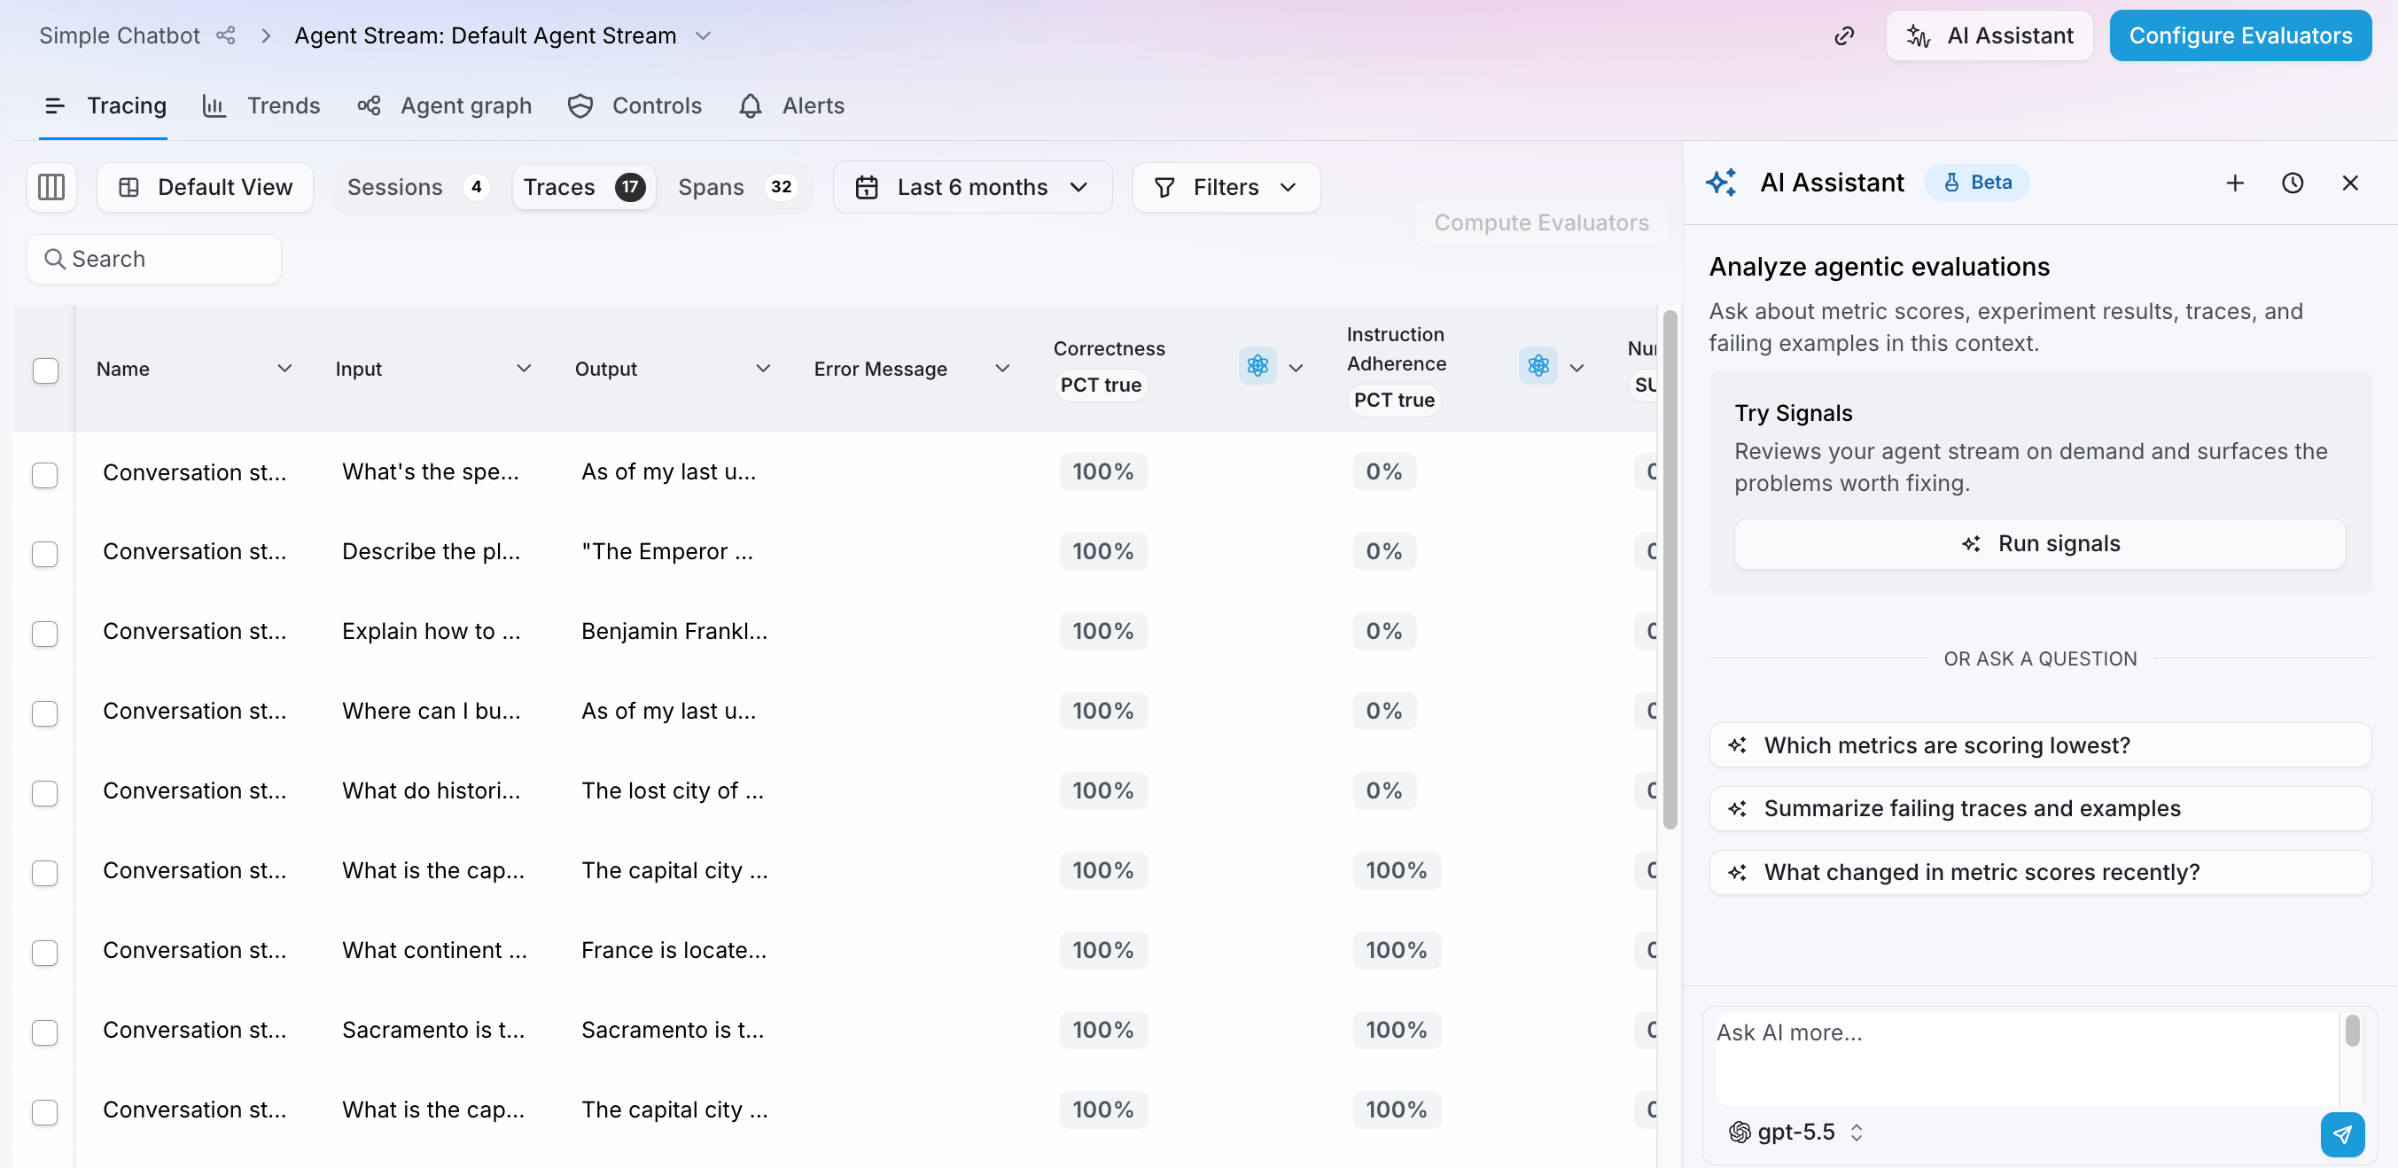Change the gpt-5.5 model selector
Screen dimensions: 2398x1168
(x=1795, y=1132)
